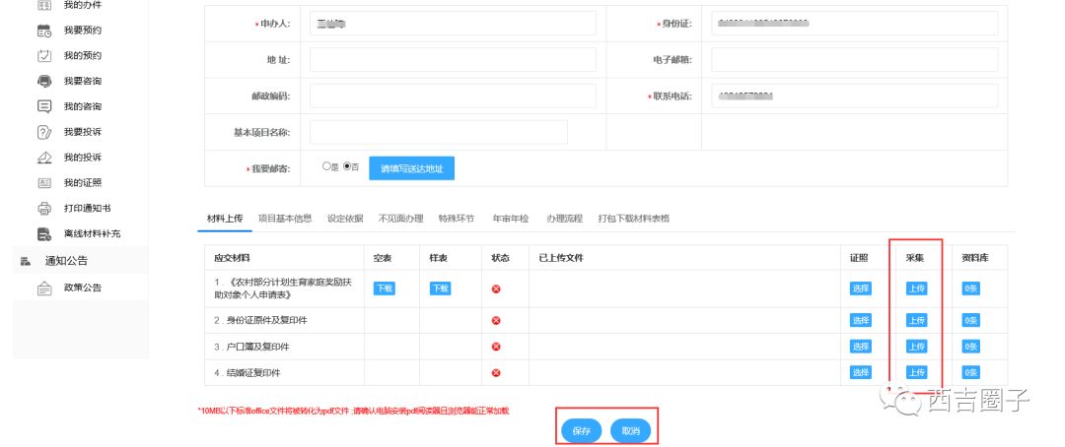The height and width of the screenshot is (447, 1065).
Task: Click the 政策公告 folder icon
Action: pos(44,287)
